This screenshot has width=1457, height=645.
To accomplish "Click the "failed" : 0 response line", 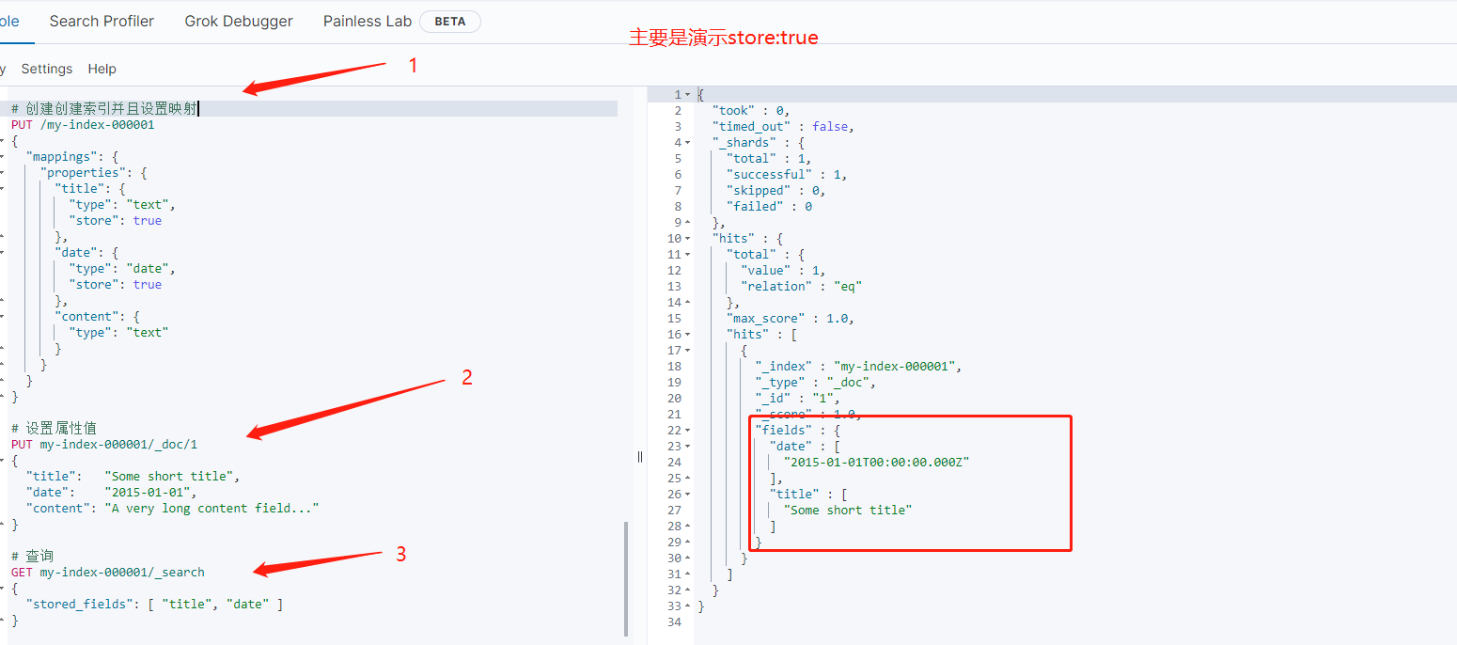I will 769,207.
